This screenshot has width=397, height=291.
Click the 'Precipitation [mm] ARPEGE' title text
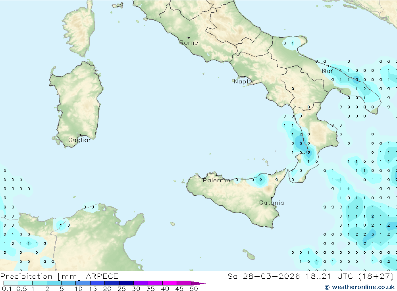[x=59, y=276]
